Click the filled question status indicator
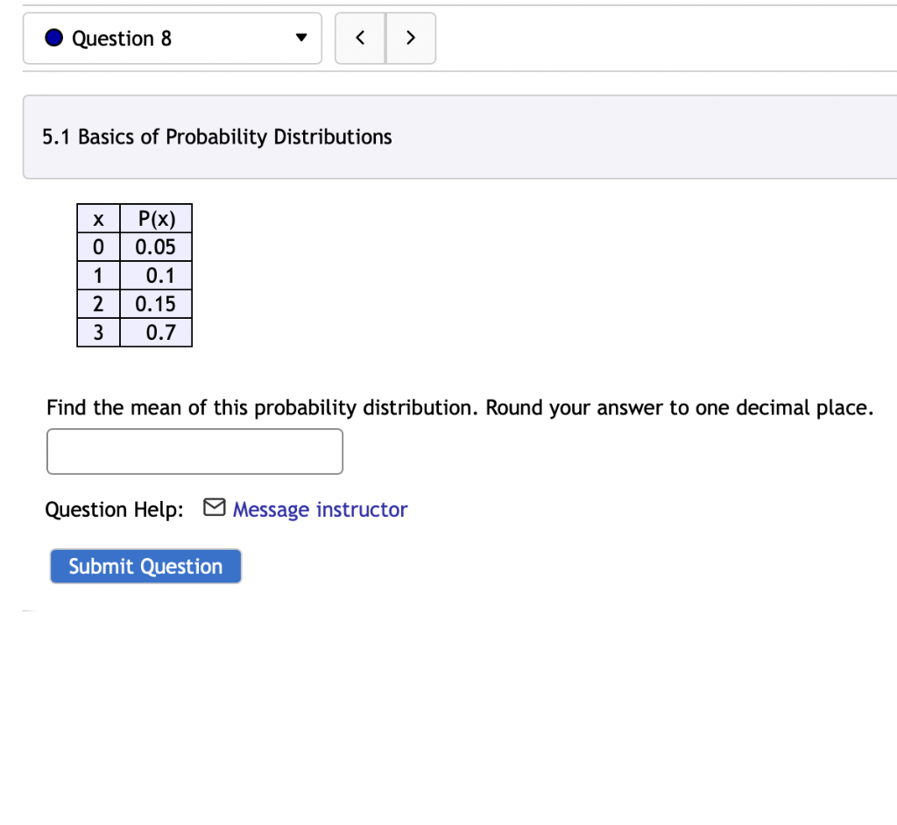This screenshot has width=897, height=825. coord(53,38)
